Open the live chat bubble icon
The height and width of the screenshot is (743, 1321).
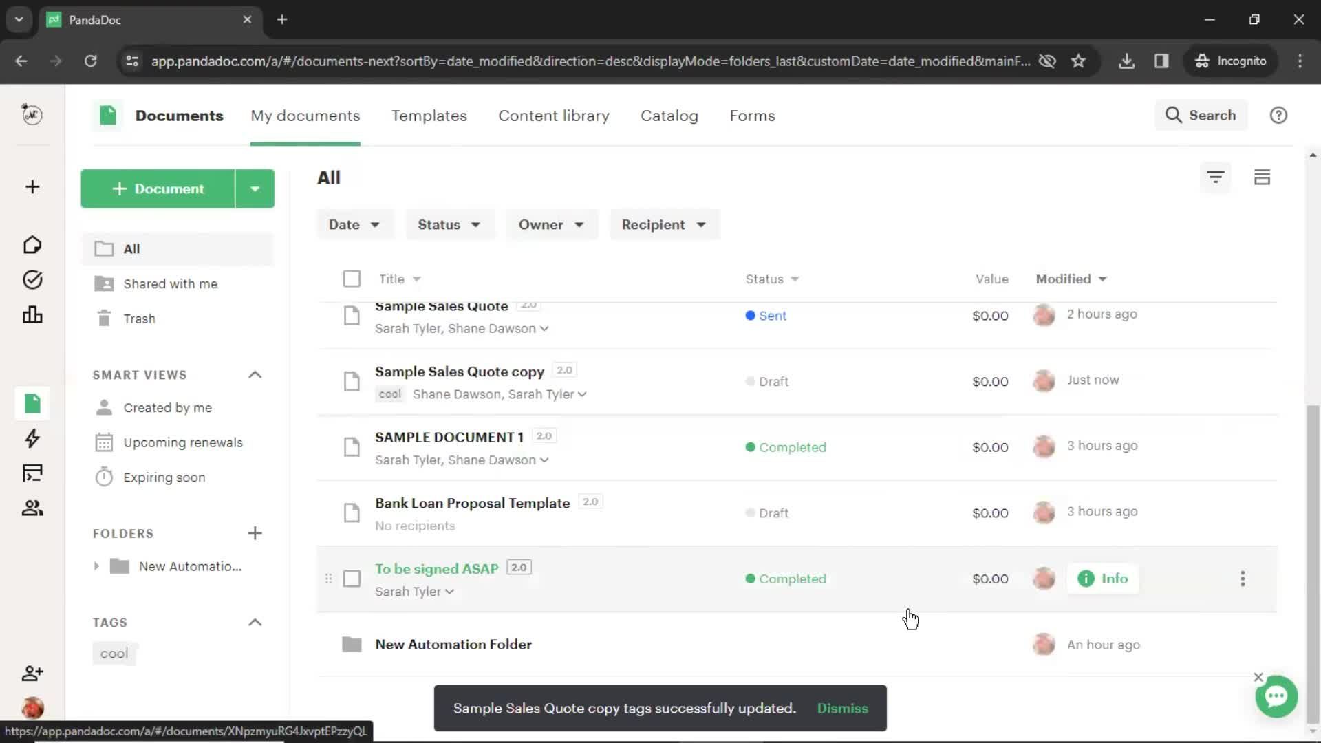click(x=1276, y=697)
